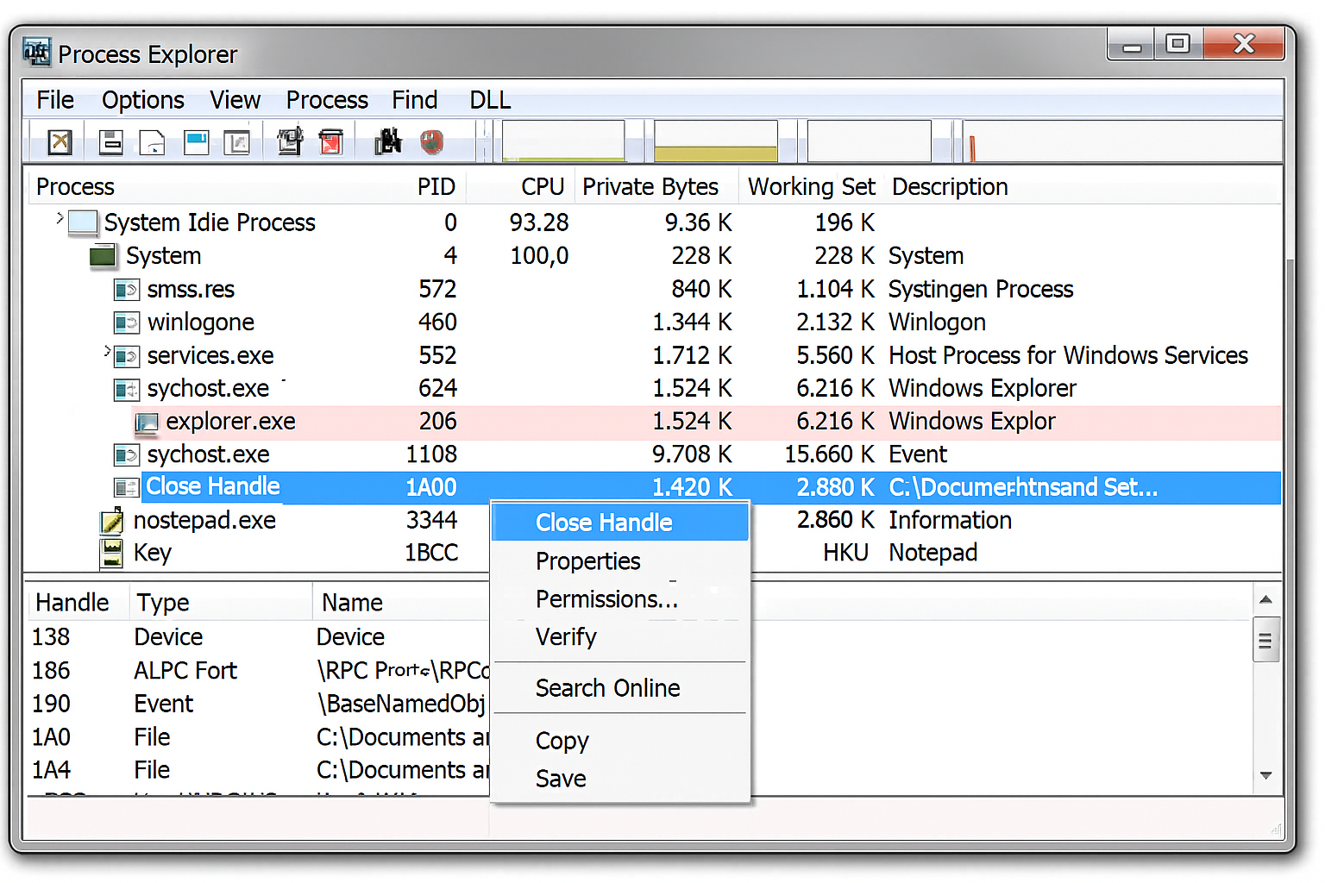Sort by the Working Set column header
The width and height of the screenshot is (1325, 883).
click(x=812, y=187)
